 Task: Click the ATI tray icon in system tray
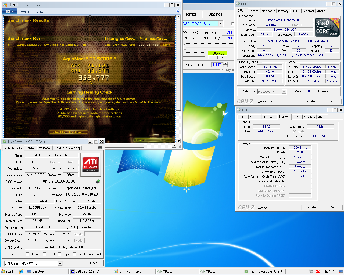pos(318,272)
